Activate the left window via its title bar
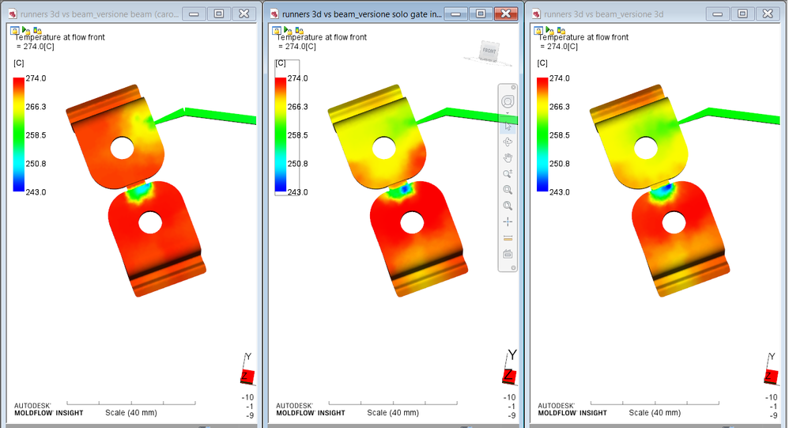789x428 pixels. 100,14
